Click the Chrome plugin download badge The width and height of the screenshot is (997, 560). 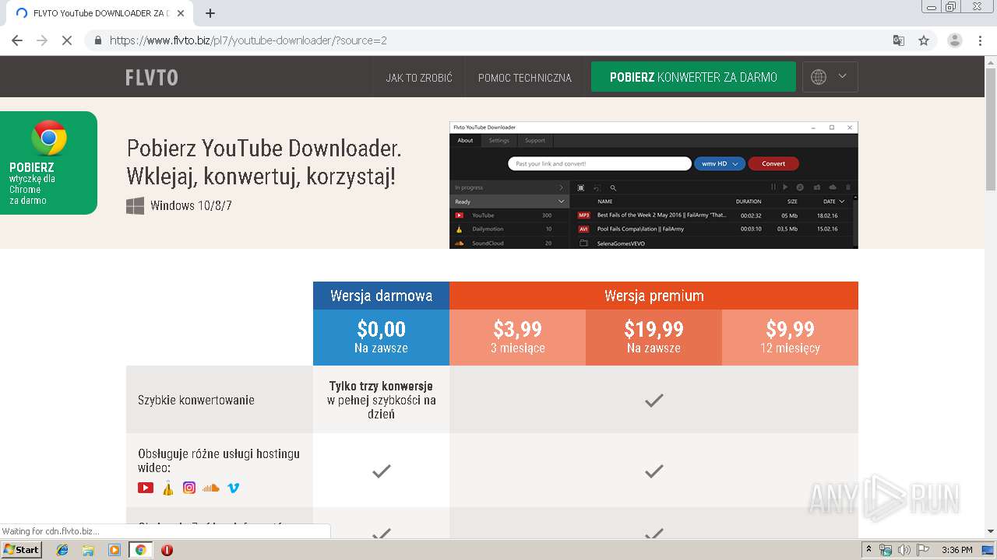tap(48, 163)
